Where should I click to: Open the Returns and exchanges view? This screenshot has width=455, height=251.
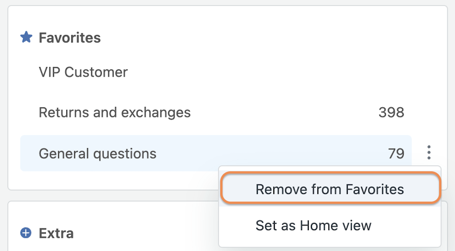tap(114, 112)
